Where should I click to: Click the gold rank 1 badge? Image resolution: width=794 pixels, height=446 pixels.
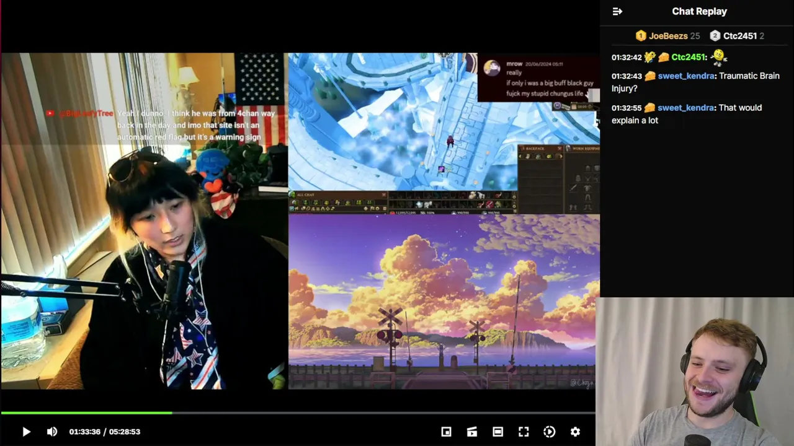tap(641, 36)
